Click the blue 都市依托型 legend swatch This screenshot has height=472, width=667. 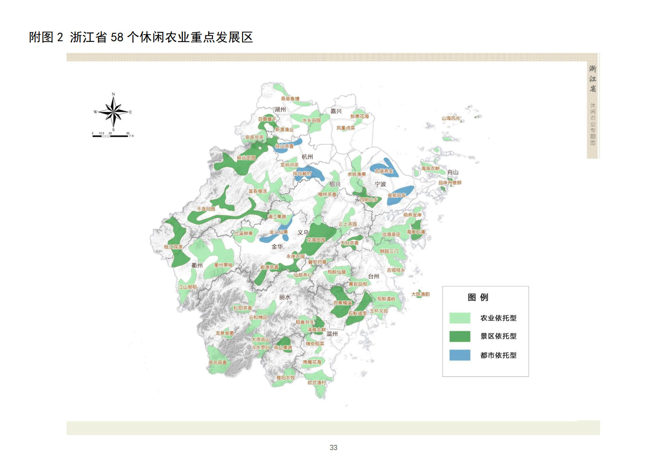click(459, 355)
